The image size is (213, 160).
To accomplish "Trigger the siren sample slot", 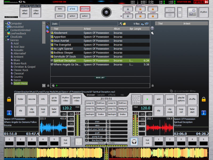I will point(97,122).
